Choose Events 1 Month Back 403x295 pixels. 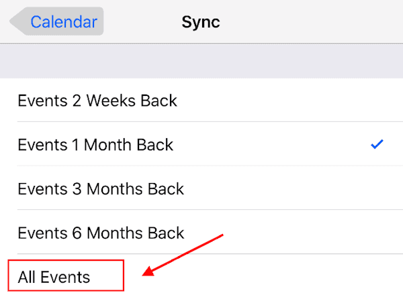[x=201, y=144]
